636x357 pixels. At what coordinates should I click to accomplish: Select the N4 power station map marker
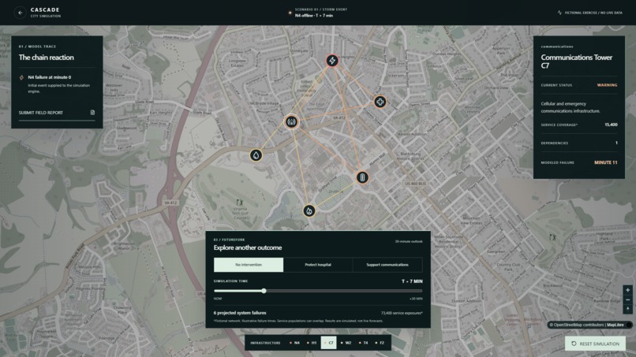click(x=332, y=61)
